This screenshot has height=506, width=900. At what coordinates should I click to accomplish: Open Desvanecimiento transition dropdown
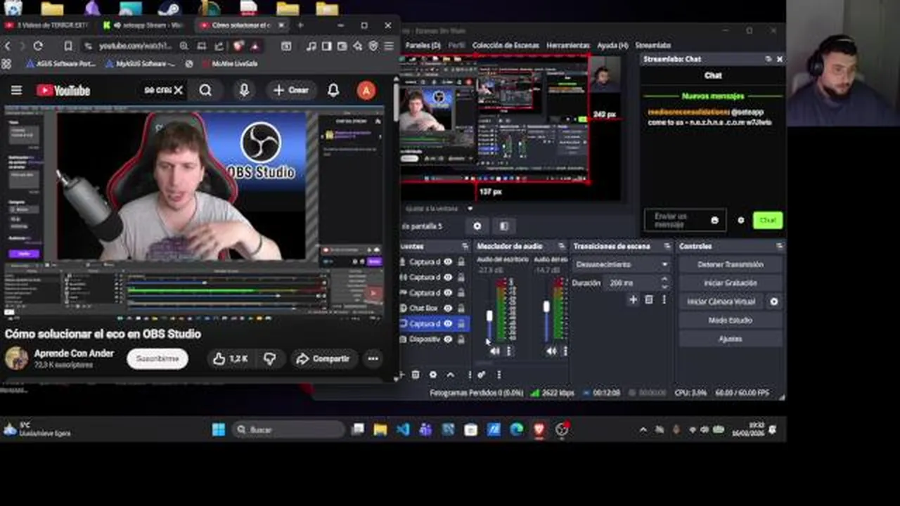pyautogui.click(x=622, y=264)
